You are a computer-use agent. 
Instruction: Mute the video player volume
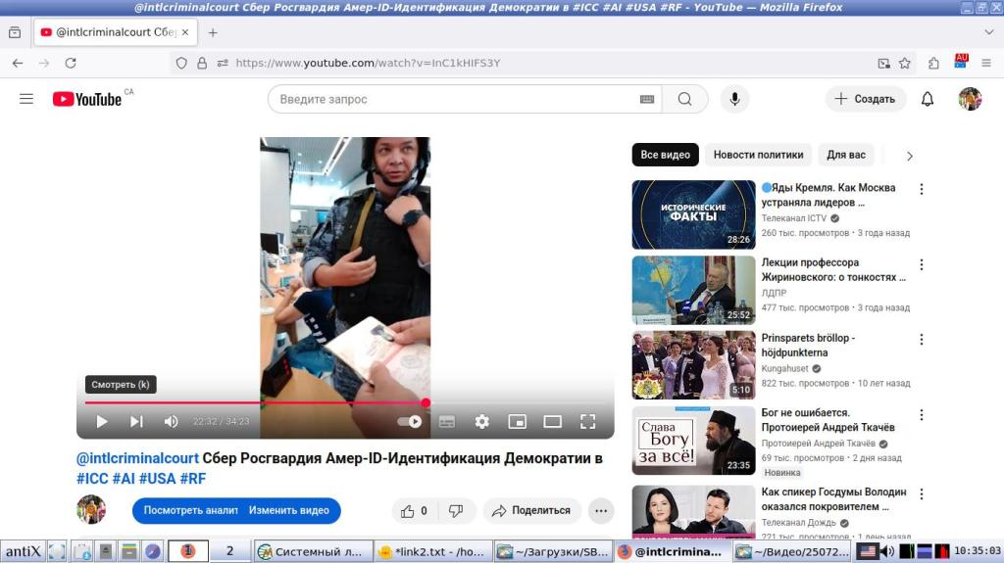coord(171,422)
